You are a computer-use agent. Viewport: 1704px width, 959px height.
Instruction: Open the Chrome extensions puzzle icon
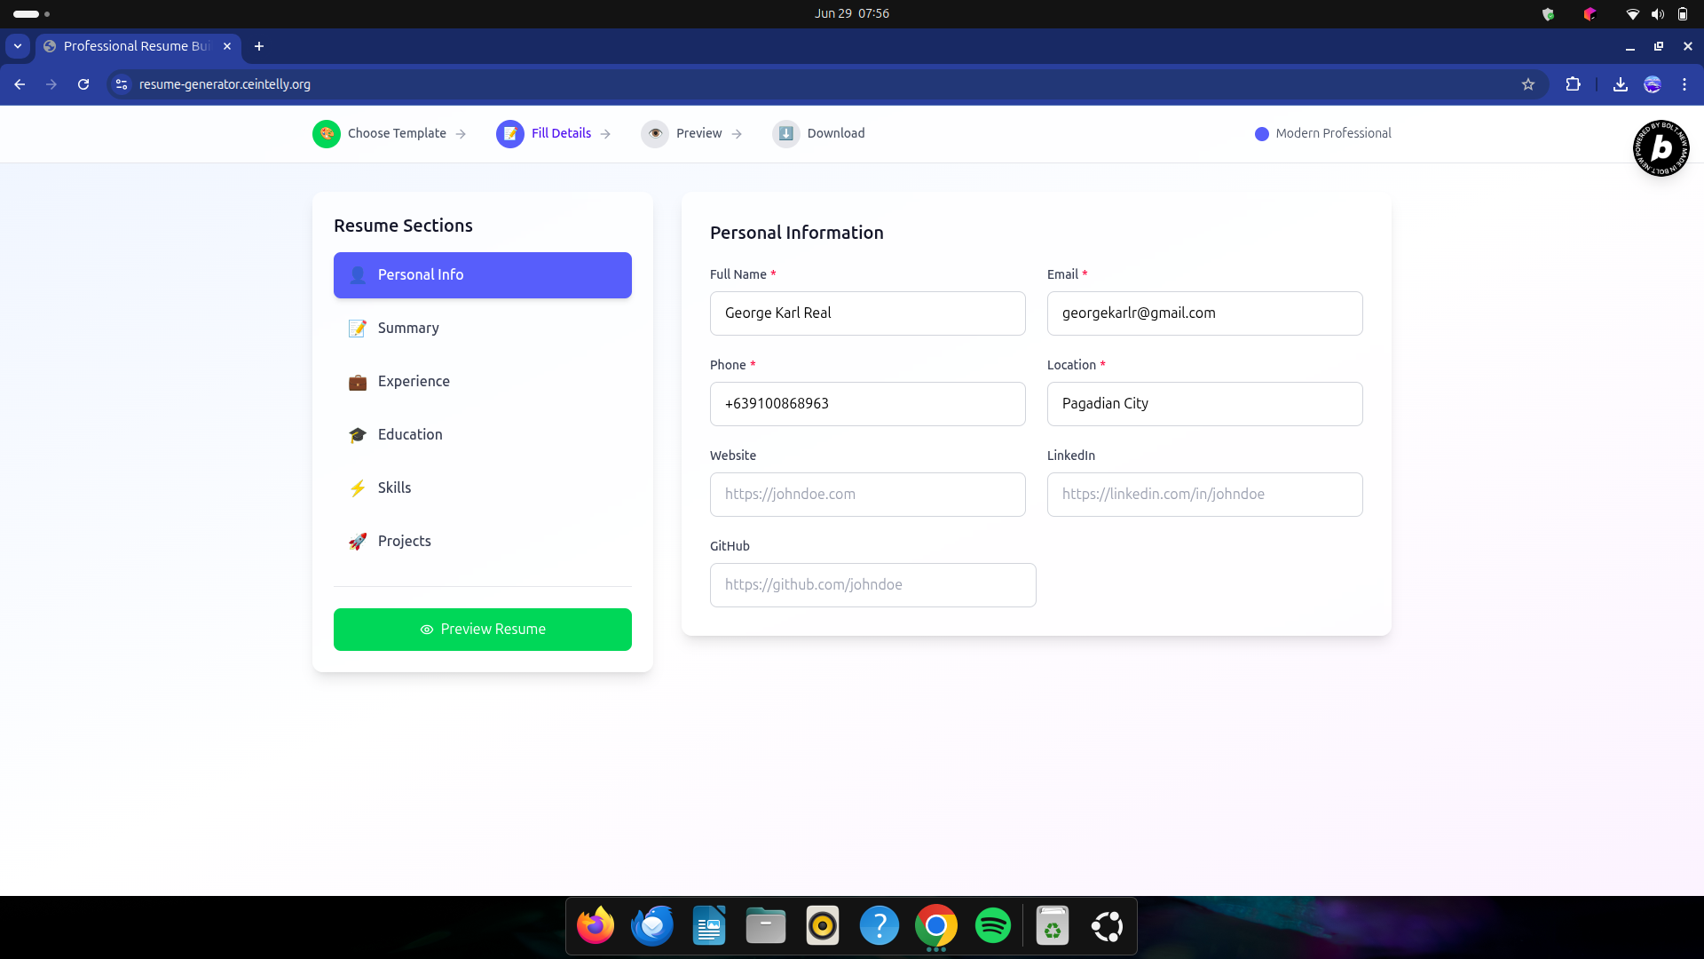point(1573,84)
